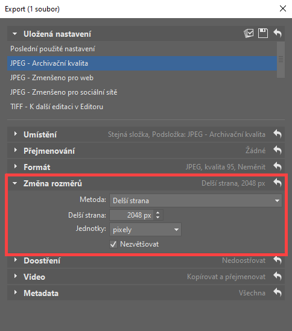Uncheck the Nezvětšovat checkbox
Screen dimensions: 292x331
point(113,244)
